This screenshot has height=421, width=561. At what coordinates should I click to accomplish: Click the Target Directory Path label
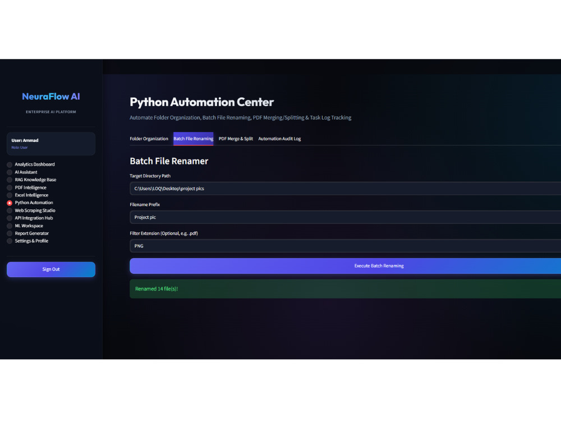150,176
